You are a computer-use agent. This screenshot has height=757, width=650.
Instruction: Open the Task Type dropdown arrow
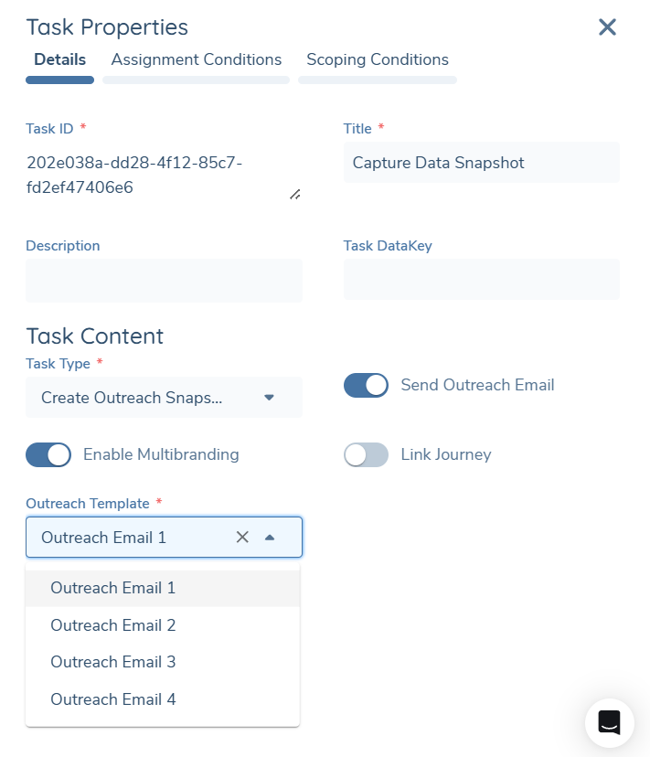click(269, 398)
